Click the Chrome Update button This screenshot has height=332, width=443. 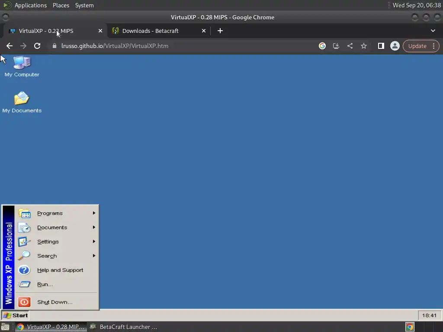417,46
